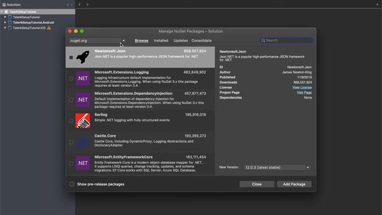Click the Solution pad header icon
The width and height of the screenshot is (382, 215).
pos(4,5)
